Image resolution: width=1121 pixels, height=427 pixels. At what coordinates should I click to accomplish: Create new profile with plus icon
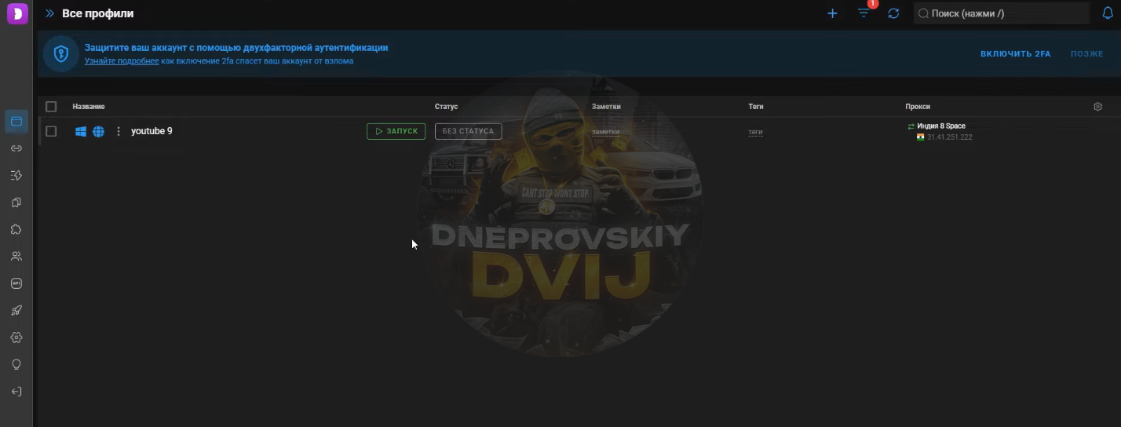pyautogui.click(x=833, y=13)
